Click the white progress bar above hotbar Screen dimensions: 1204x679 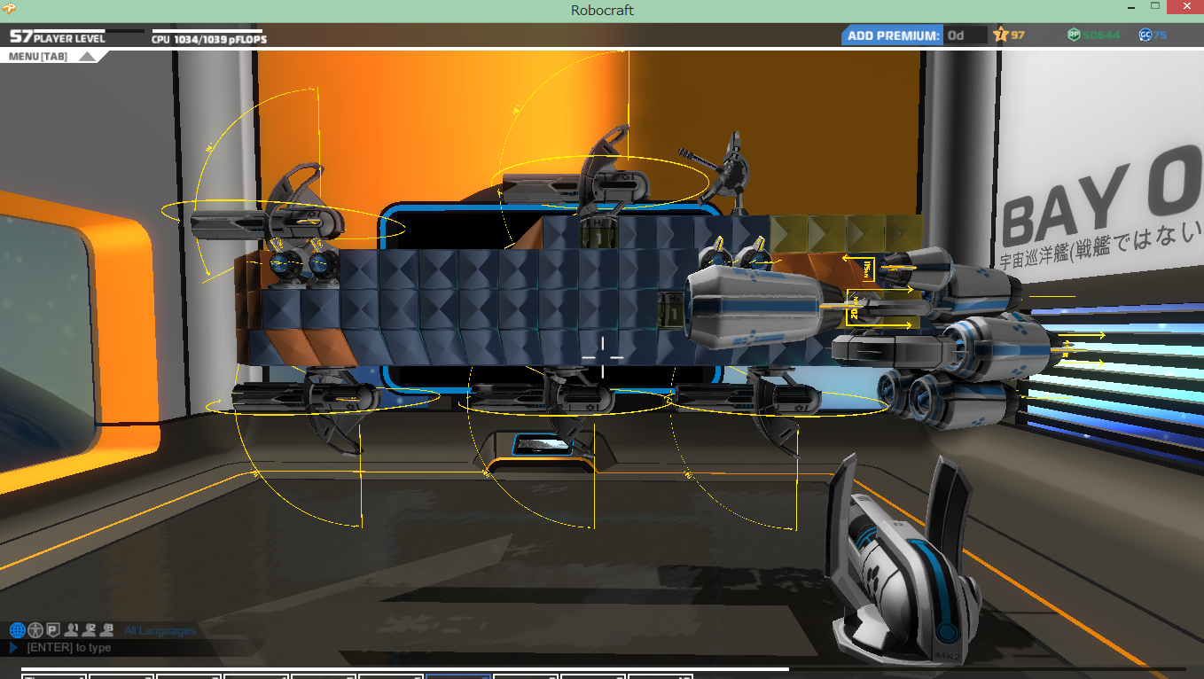pos(405,669)
